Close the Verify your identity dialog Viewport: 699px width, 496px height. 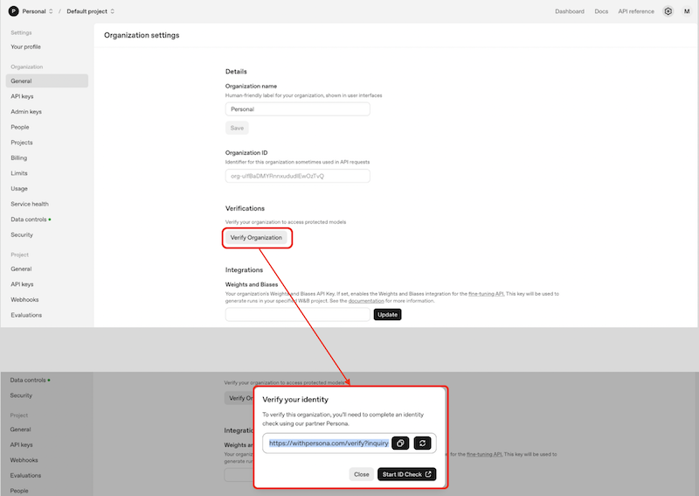tap(361, 474)
